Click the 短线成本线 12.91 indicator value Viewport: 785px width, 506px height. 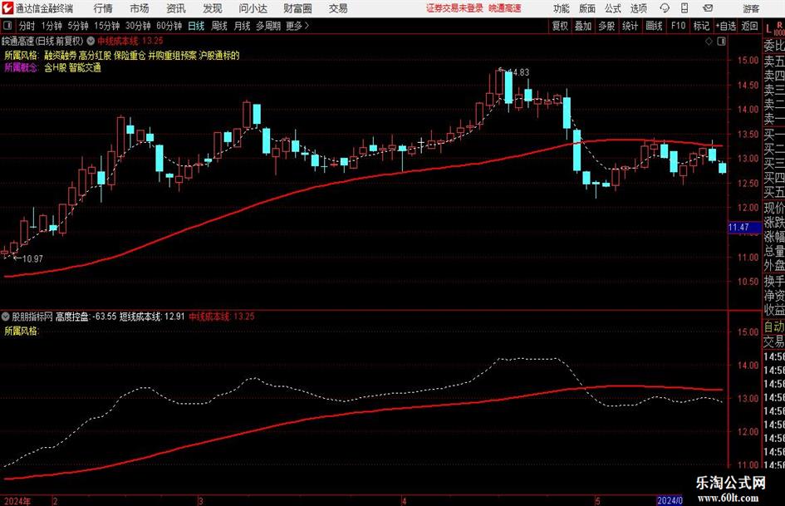pyautogui.click(x=152, y=317)
